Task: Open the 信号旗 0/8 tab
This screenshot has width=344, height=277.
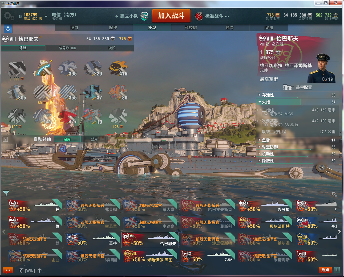Action: (x=67, y=48)
